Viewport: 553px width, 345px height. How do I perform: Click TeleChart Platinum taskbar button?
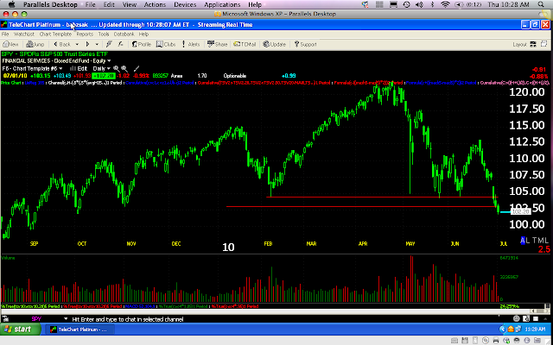click(81, 329)
